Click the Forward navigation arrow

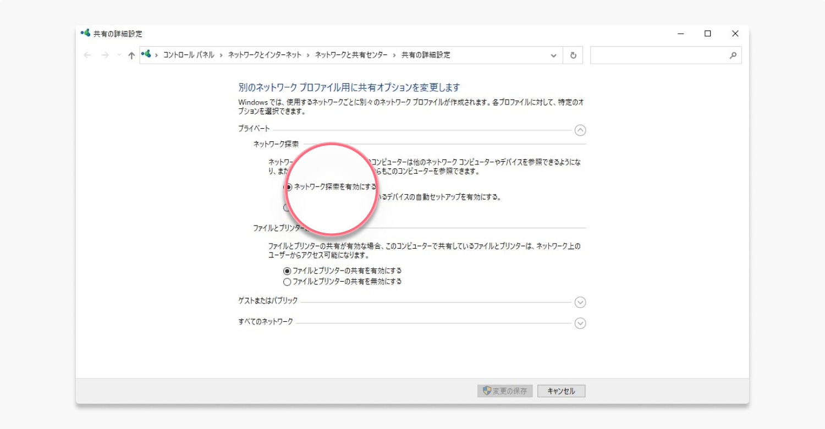coord(105,55)
